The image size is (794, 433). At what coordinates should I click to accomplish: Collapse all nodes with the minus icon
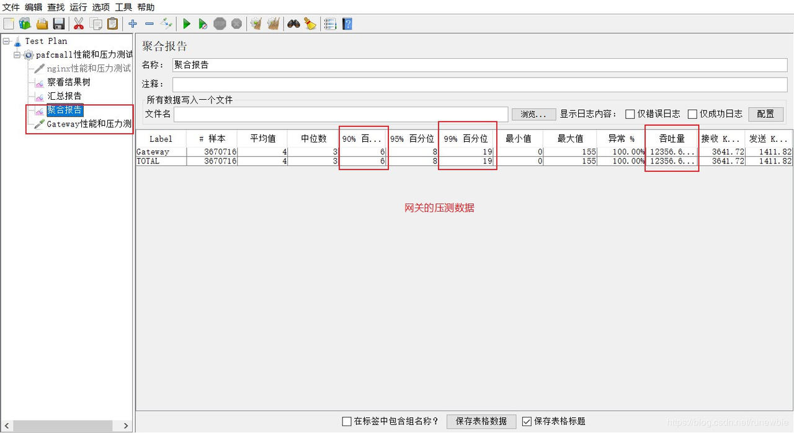149,24
